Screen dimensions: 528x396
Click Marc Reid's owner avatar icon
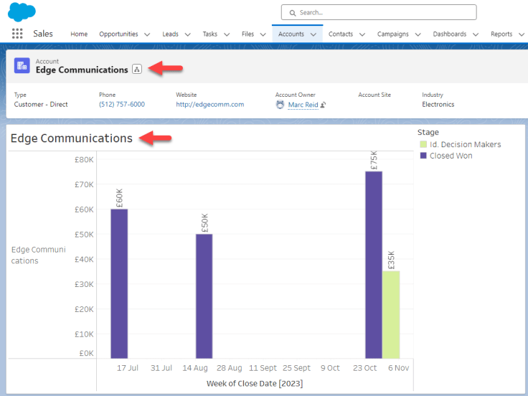(x=280, y=105)
